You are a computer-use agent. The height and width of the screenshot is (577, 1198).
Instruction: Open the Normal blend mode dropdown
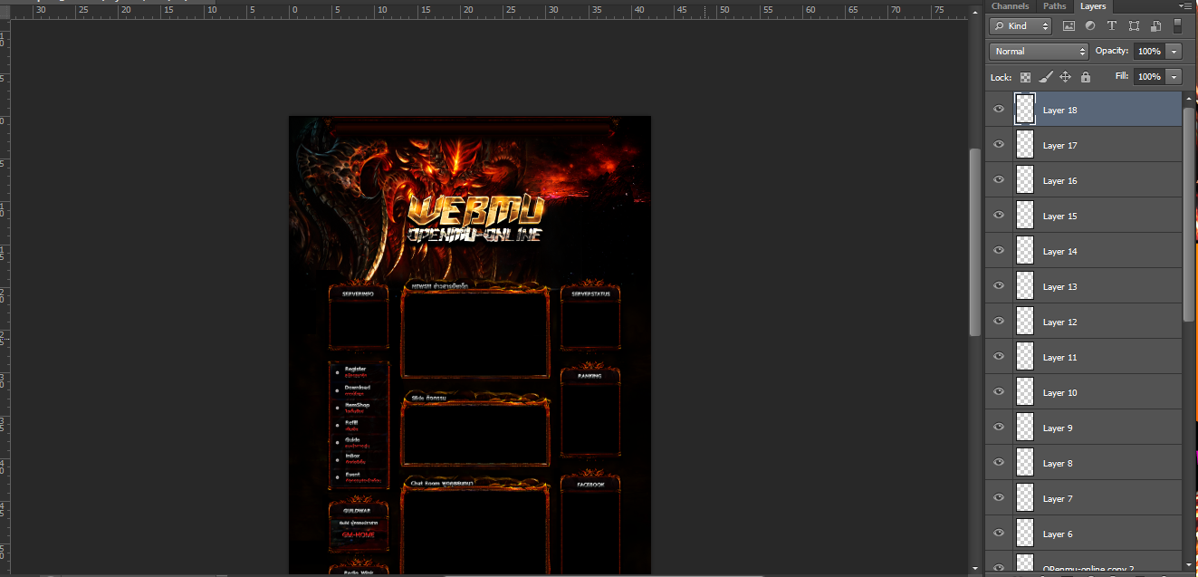(1039, 52)
